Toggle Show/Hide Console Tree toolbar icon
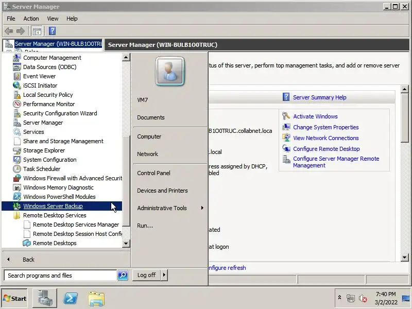This screenshot has width=412, height=309. [x=37, y=31]
